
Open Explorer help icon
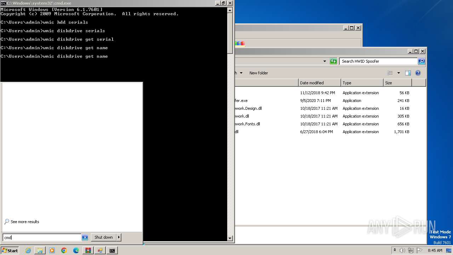418,73
